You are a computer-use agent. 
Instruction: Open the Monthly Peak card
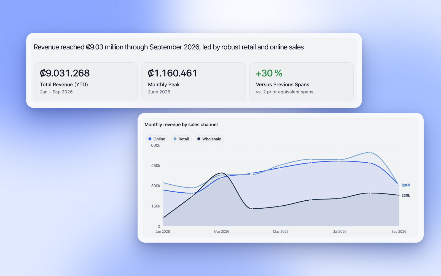point(193,81)
